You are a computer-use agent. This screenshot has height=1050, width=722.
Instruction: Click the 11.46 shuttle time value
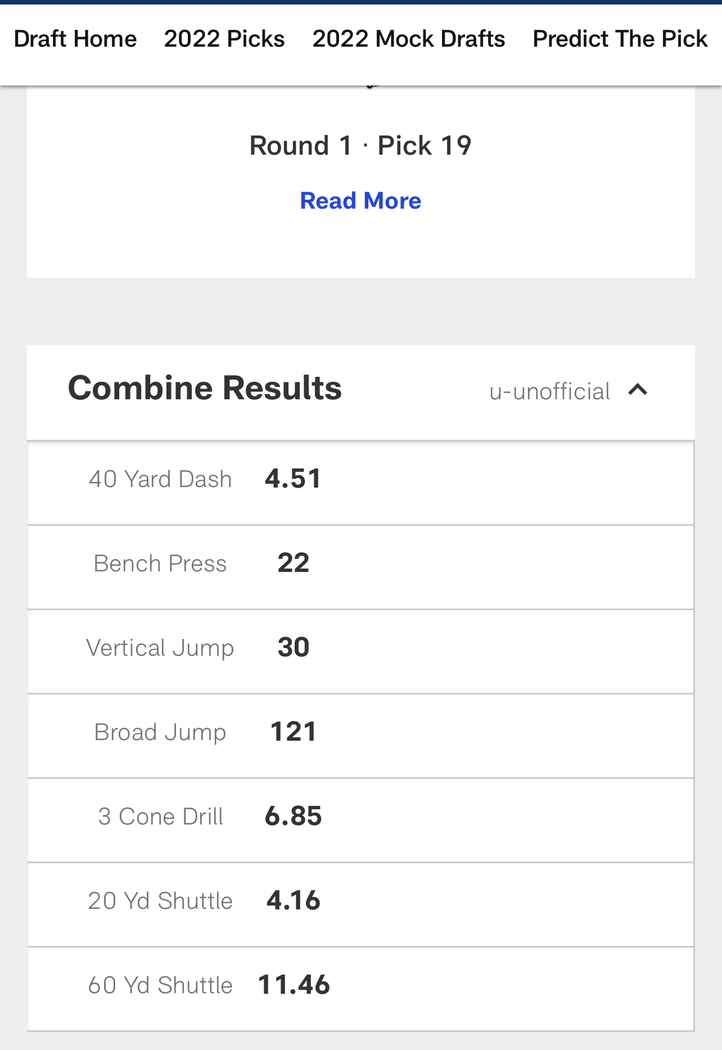click(x=294, y=985)
